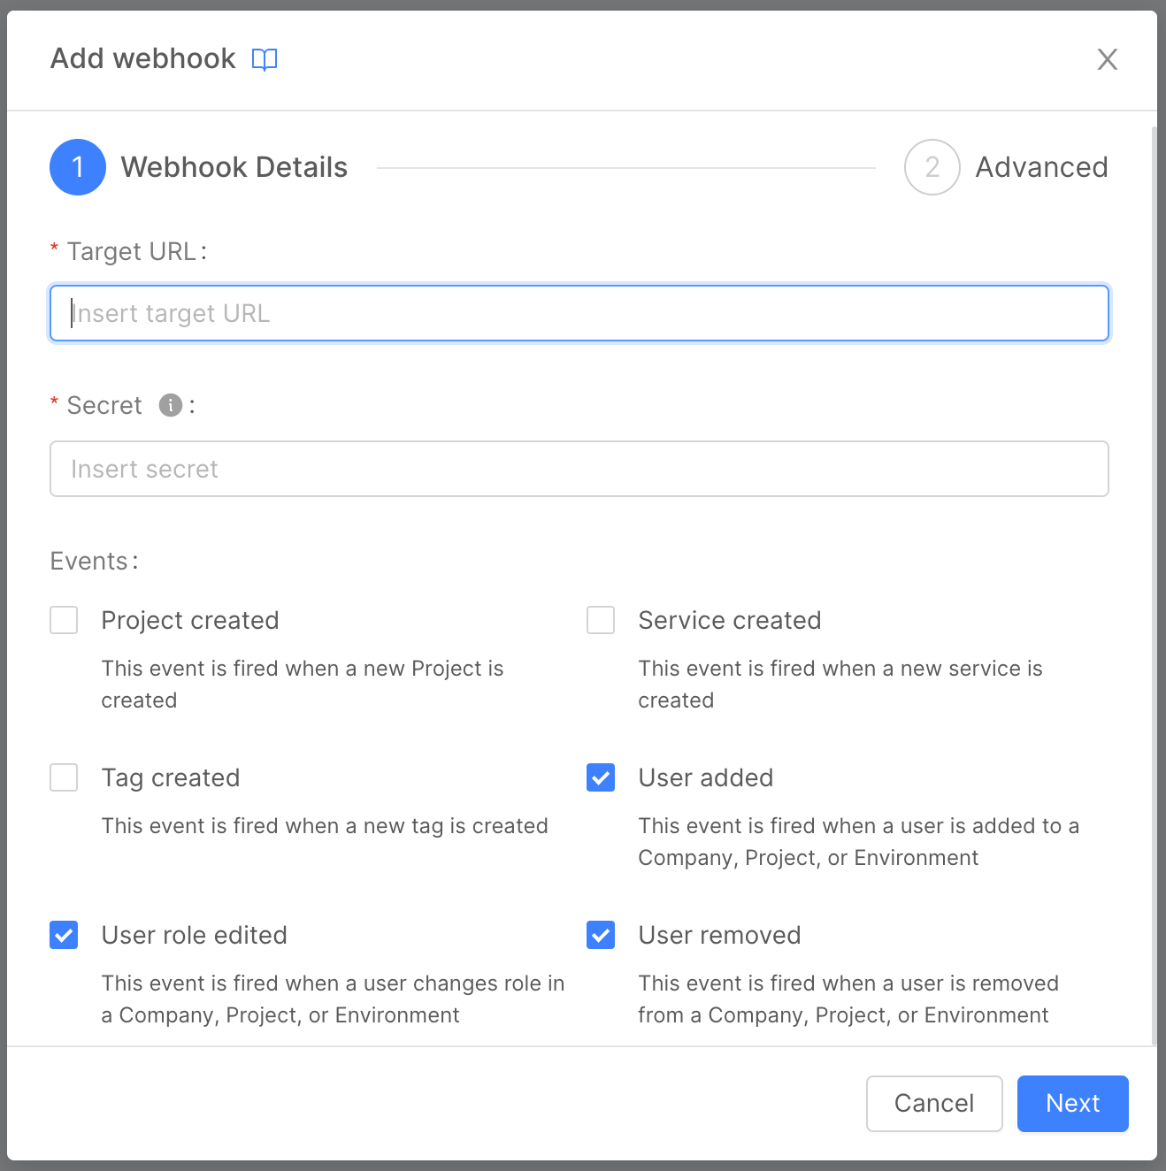The image size is (1166, 1171).
Task: Disable the User role edited event
Action: pyautogui.click(x=64, y=935)
